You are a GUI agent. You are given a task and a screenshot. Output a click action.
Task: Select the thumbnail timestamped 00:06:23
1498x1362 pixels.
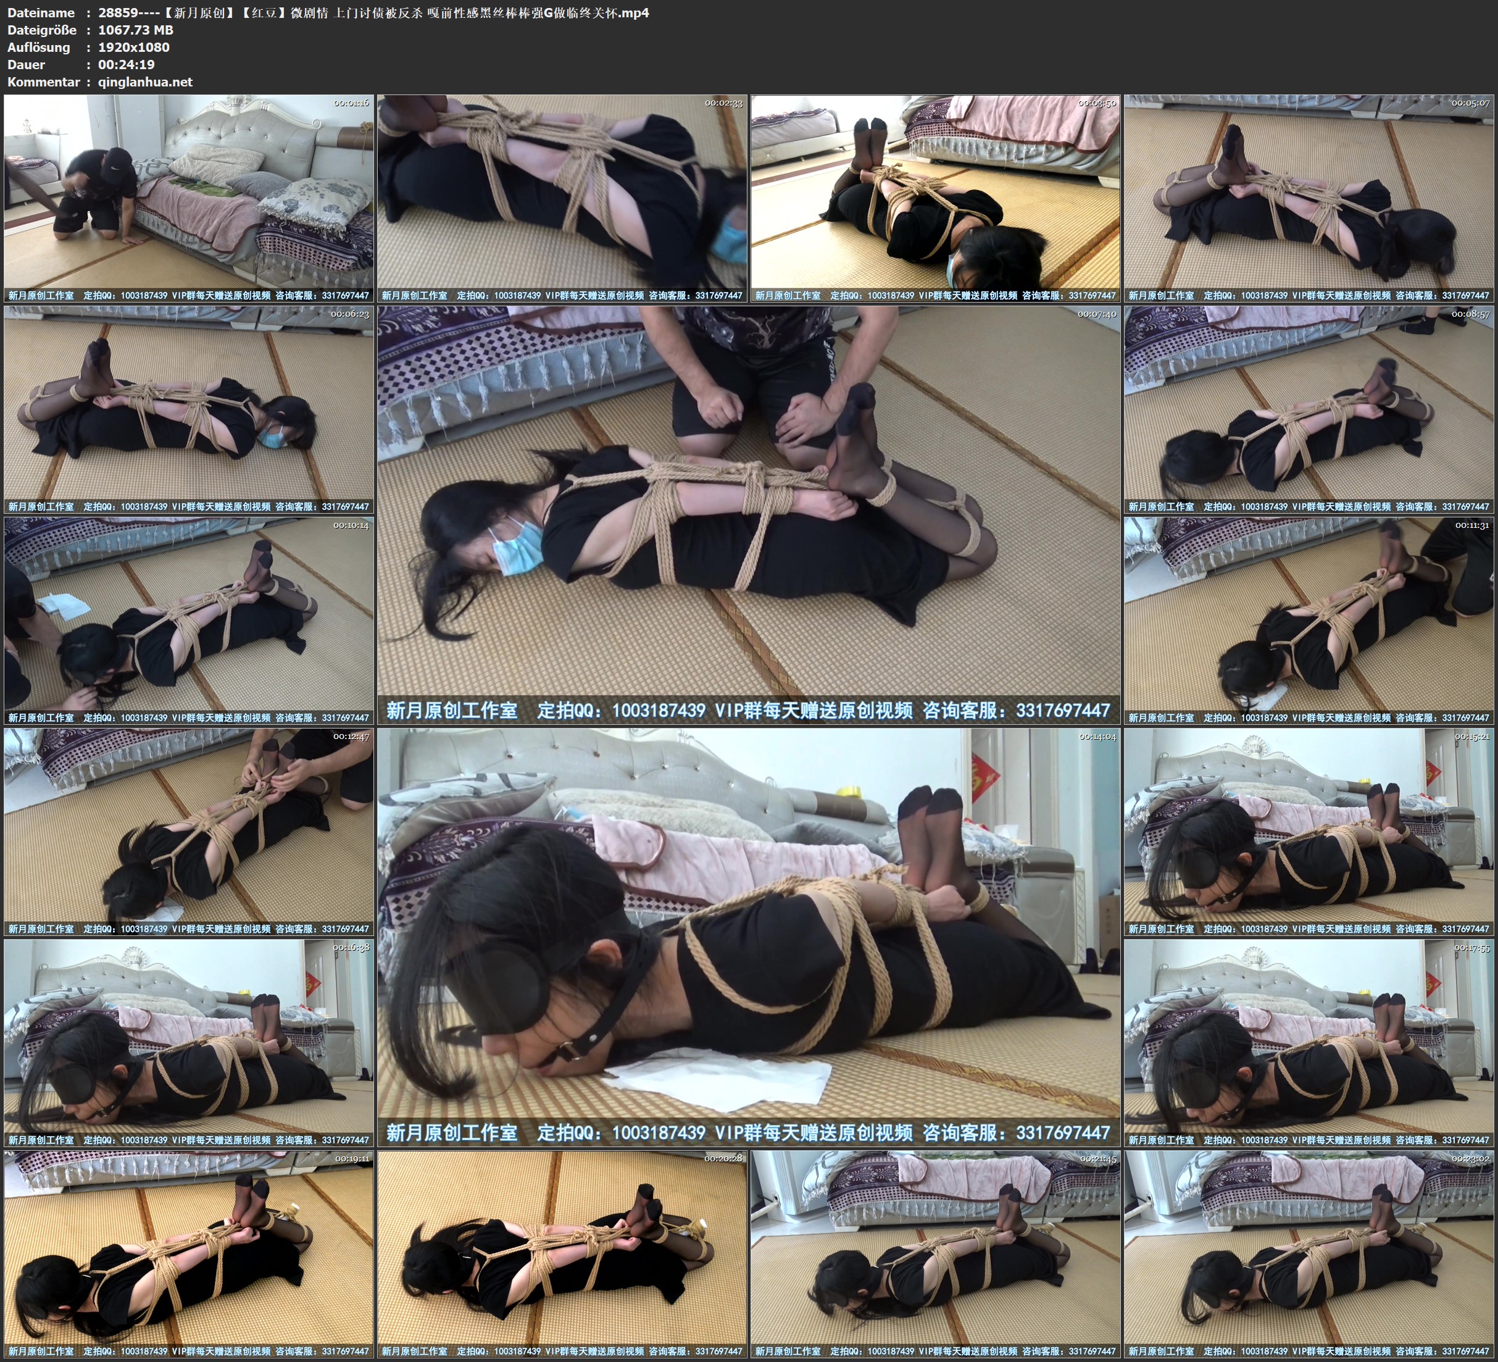189,409
